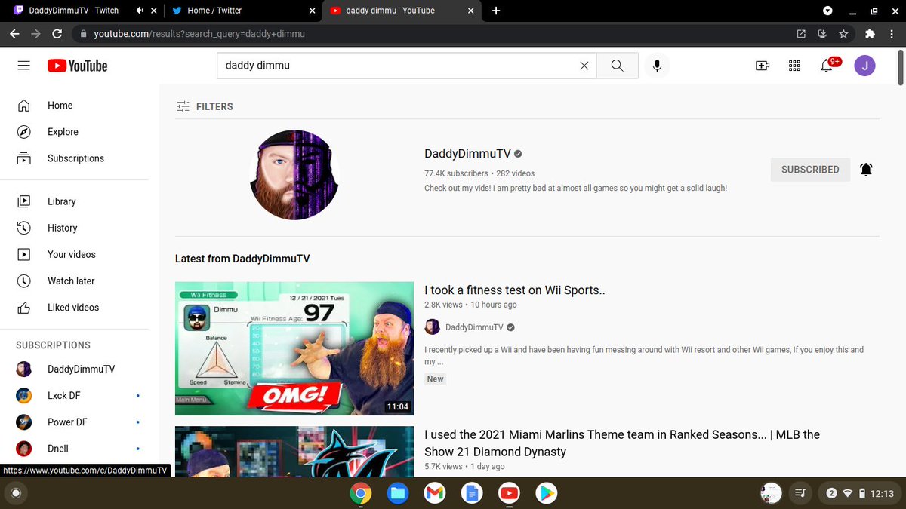The width and height of the screenshot is (906, 509).
Task: Open a new browser tab with plus
Action: pyautogui.click(x=496, y=11)
